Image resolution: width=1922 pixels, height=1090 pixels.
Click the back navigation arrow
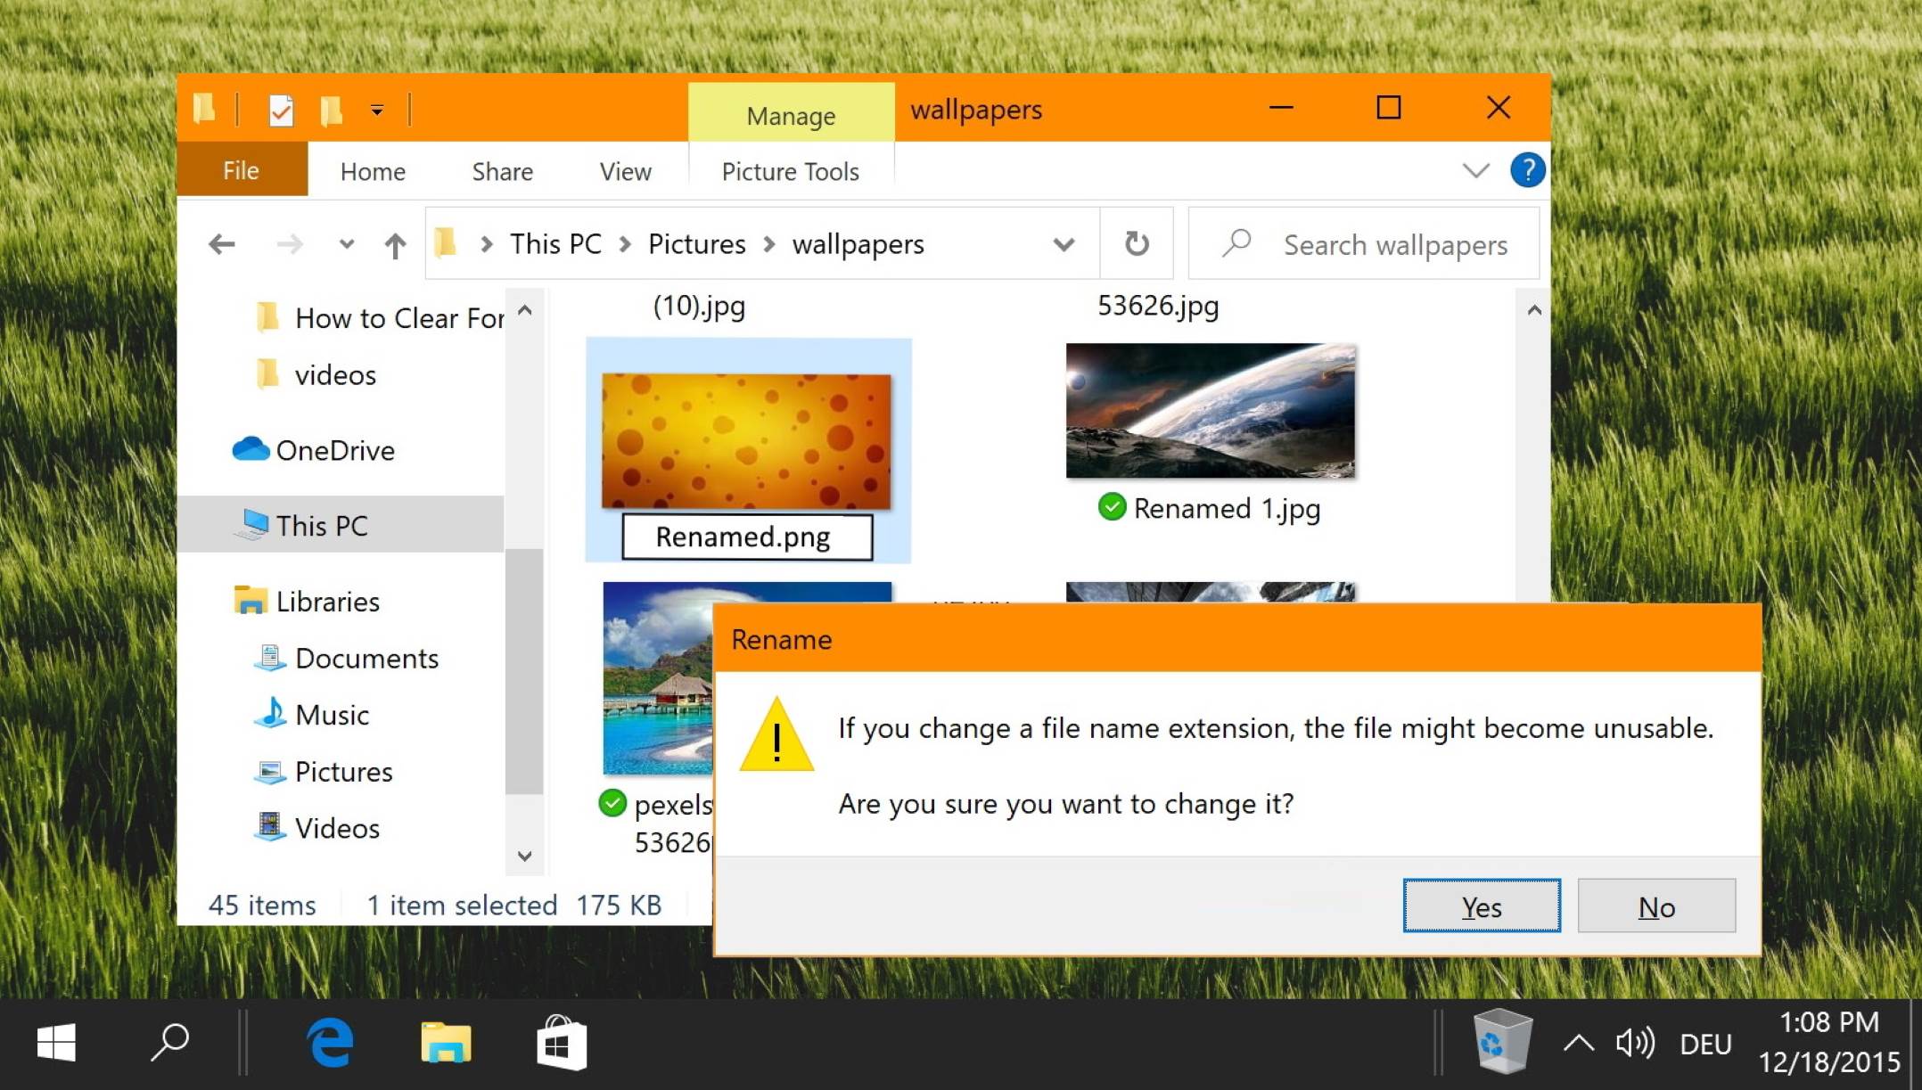(222, 244)
